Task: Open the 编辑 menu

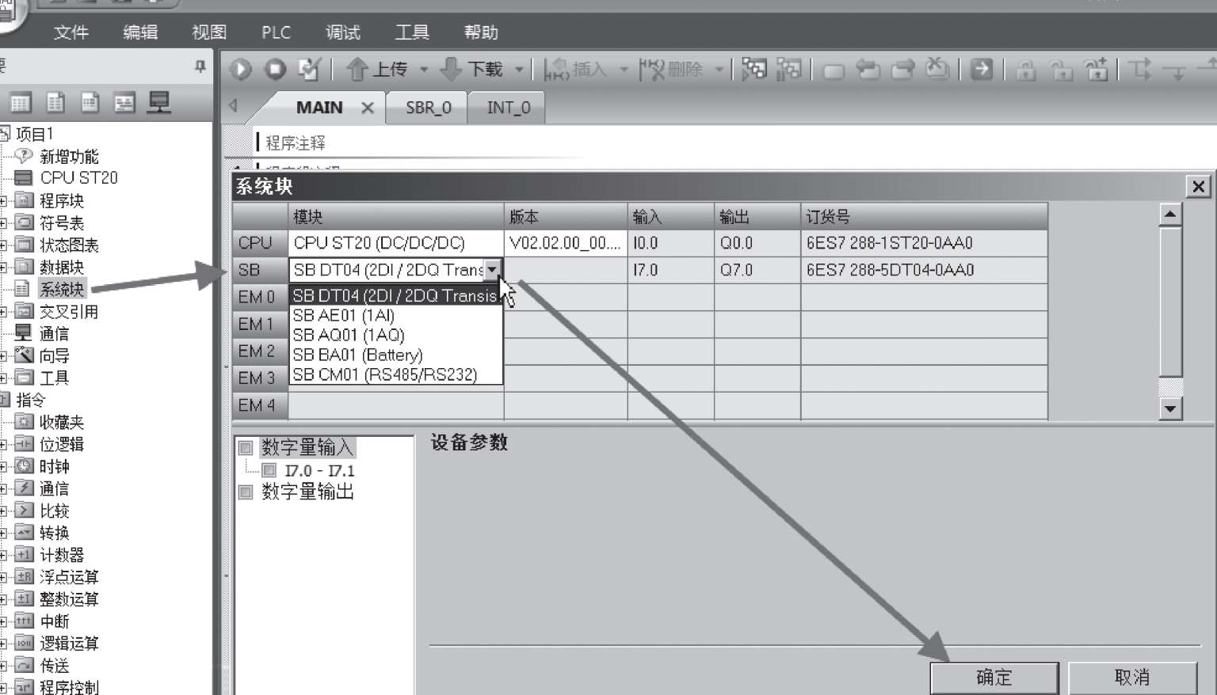Action: (x=140, y=32)
